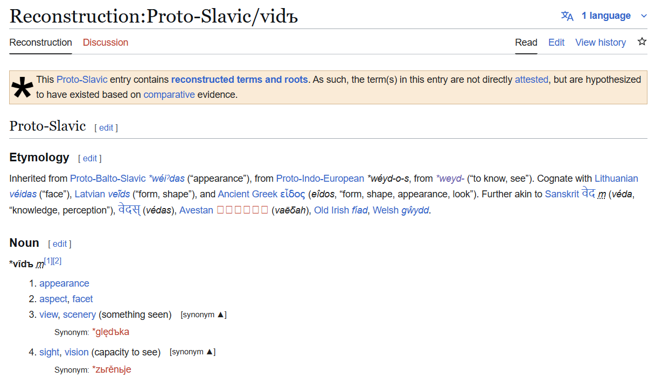The width and height of the screenshot is (662, 385).
Task: Edit the Etymology section
Action: [x=90, y=158]
